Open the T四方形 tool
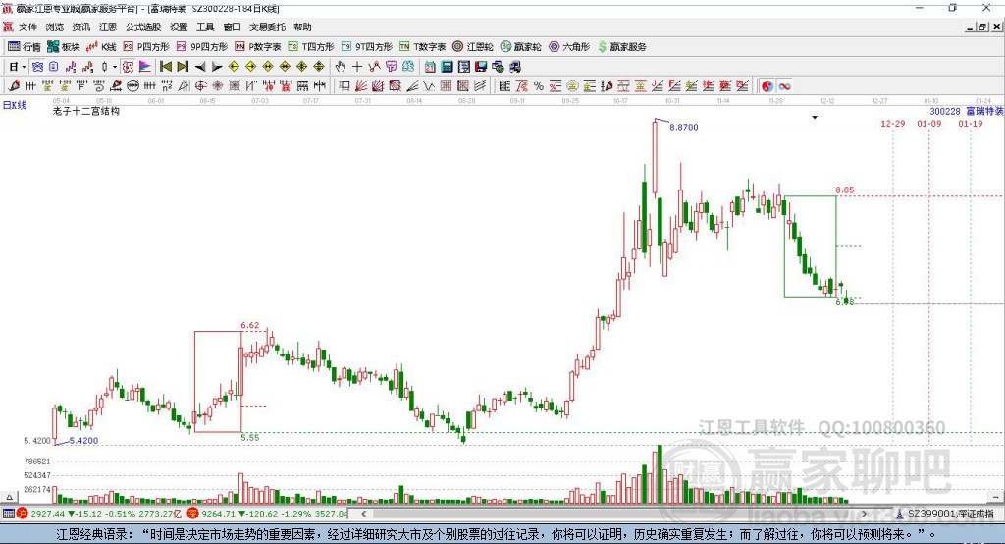 pyautogui.click(x=311, y=47)
